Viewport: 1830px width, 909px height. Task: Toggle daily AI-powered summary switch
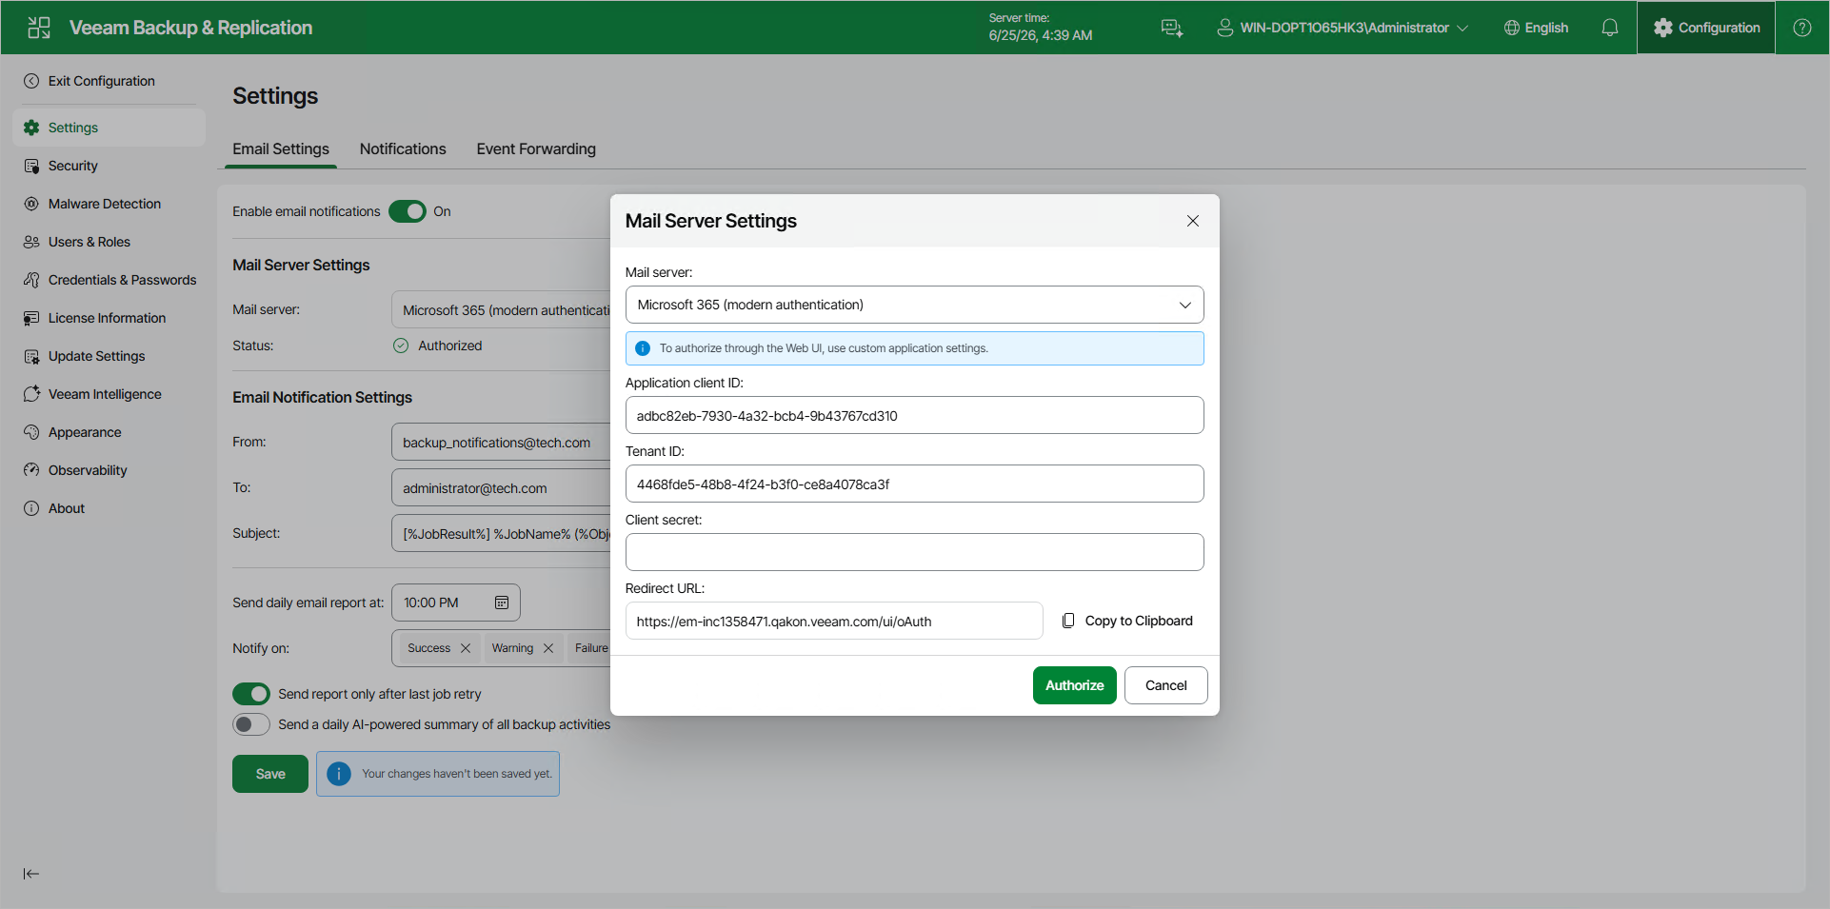pyautogui.click(x=251, y=724)
